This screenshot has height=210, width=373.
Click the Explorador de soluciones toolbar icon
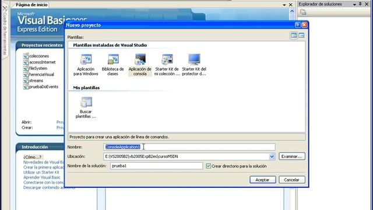coord(303,12)
